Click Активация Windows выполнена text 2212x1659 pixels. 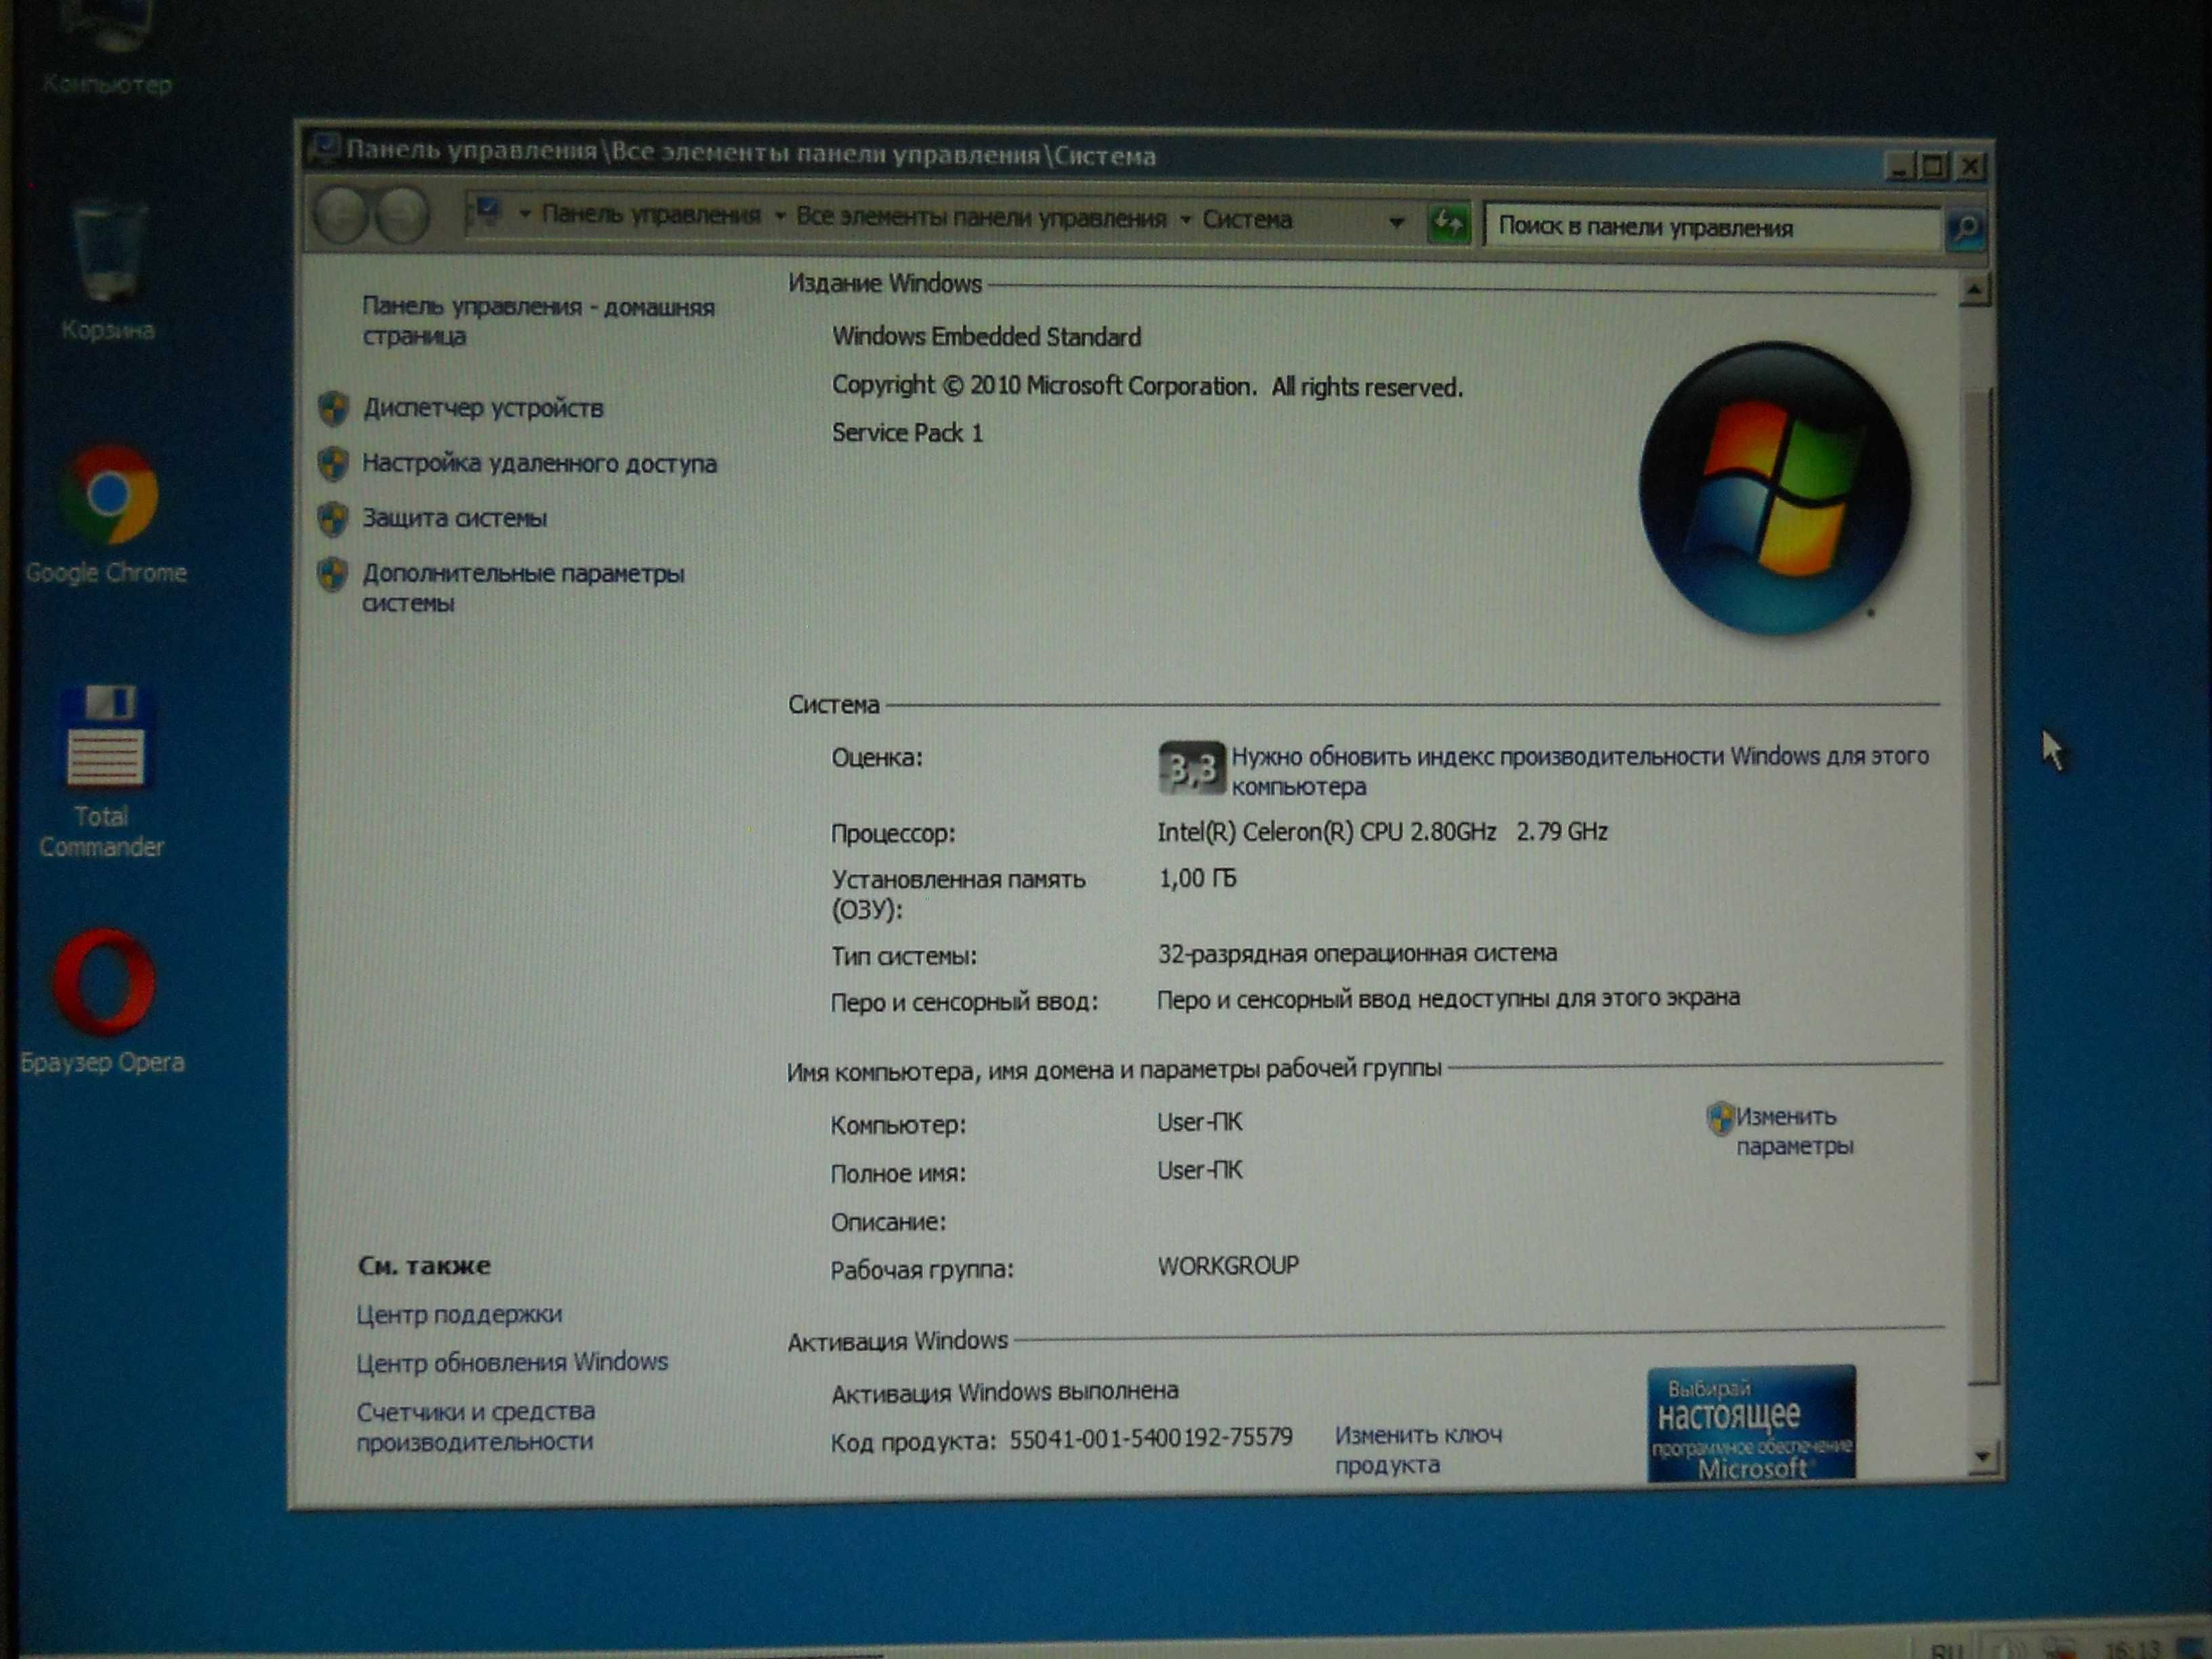(x=1005, y=1392)
